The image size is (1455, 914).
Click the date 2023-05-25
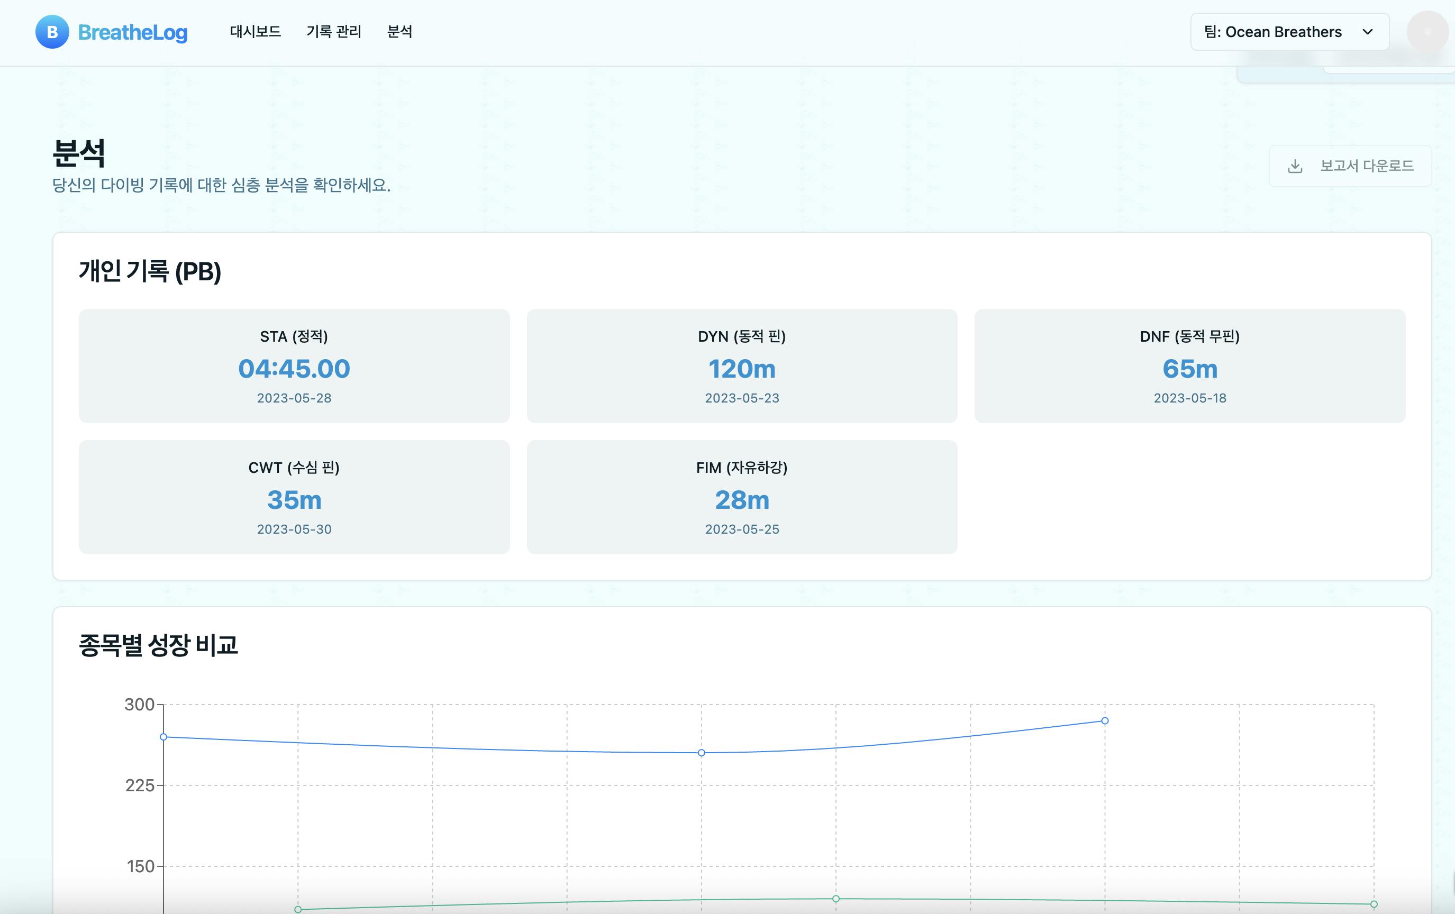(x=742, y=529)
